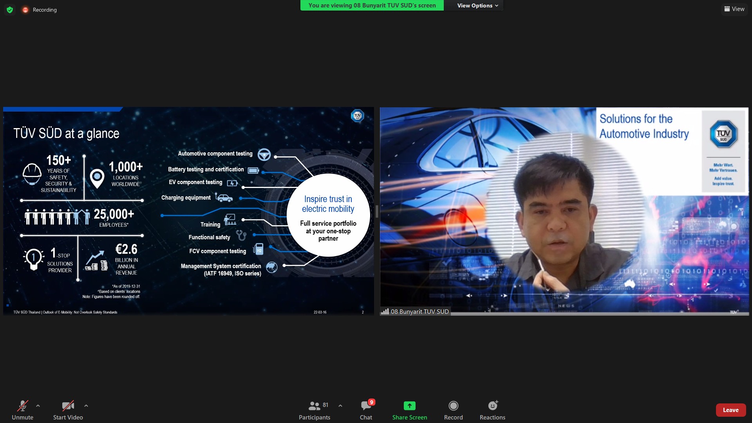The width and height of the screenshot is (752, 423).
Task: Start Video camera toggle
Action: coord(68,410)
